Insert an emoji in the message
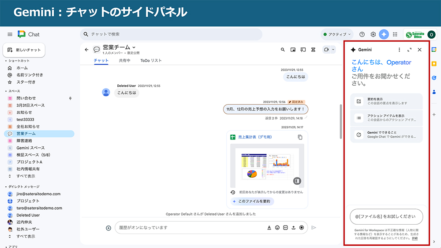441x248 pixels. [277, 227]
